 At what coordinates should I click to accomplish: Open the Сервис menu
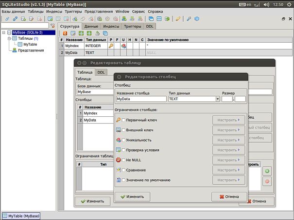coord(138,12)
